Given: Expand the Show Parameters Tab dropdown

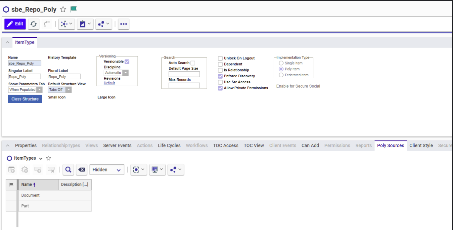Looking at the screenshot, I should click(x=39, y=90).
